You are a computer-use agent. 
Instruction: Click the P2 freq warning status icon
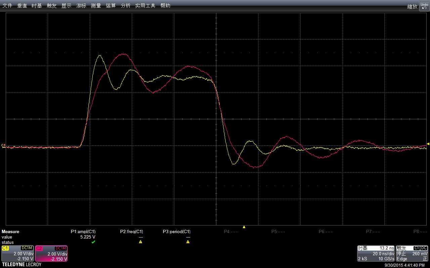click(x=140, y=242)
